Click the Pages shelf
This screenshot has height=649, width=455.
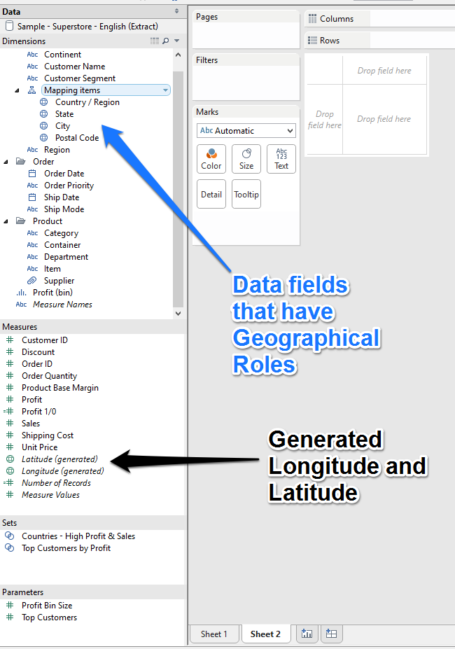click(246, 29)
